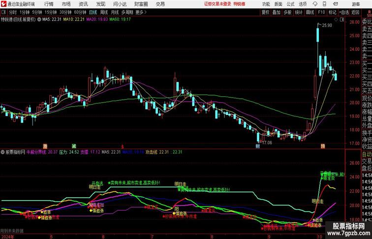Open the 行情 menu
This screenshot has width=372, height=239.
click(49, 4)
